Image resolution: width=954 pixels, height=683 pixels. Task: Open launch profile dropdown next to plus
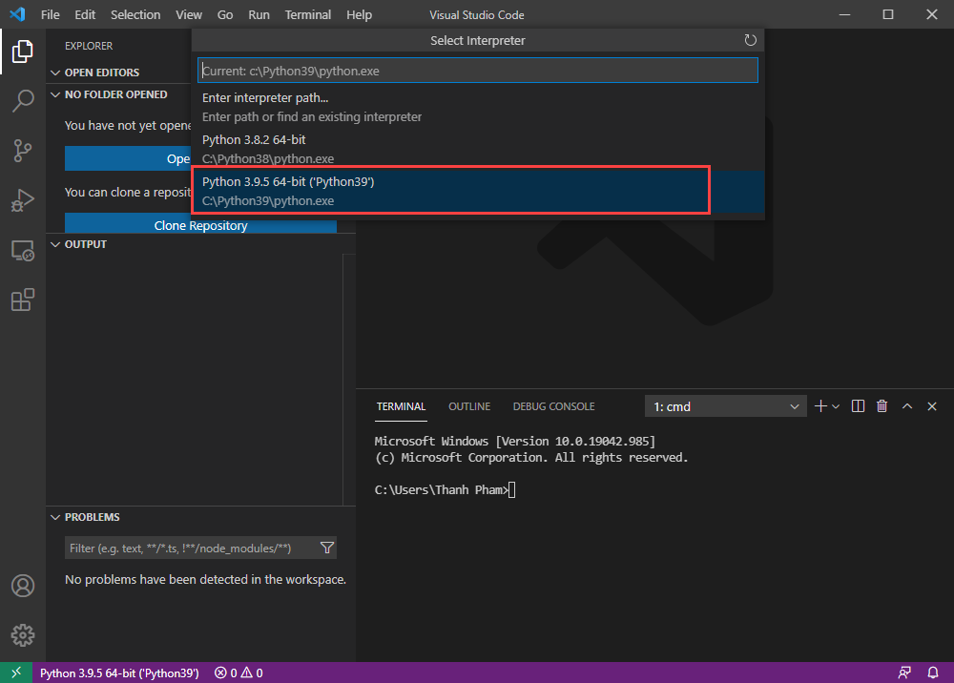coord(836,406)
